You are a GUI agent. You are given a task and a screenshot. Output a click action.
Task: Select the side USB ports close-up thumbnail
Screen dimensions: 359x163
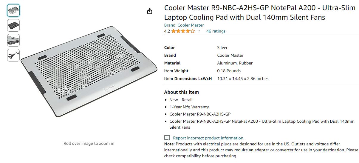click(13, 40)
